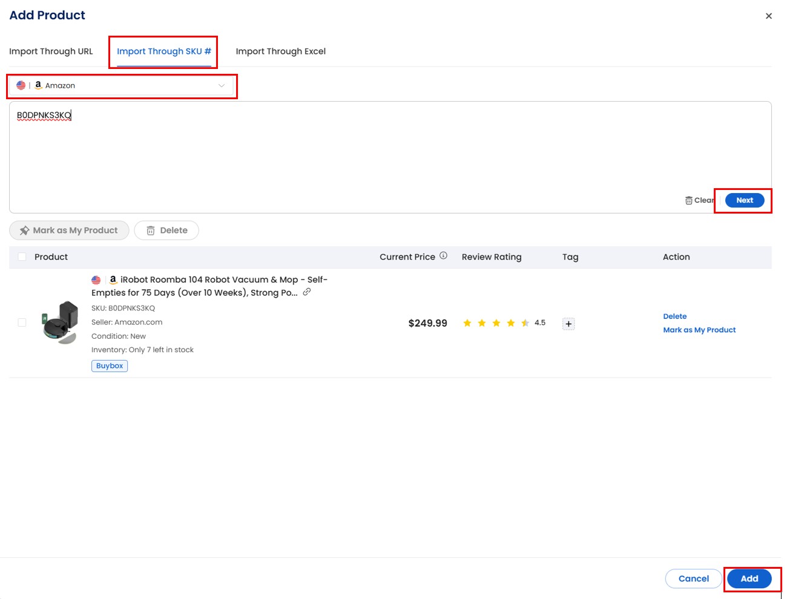Click the US flag icon beside product title

point(96,280)
